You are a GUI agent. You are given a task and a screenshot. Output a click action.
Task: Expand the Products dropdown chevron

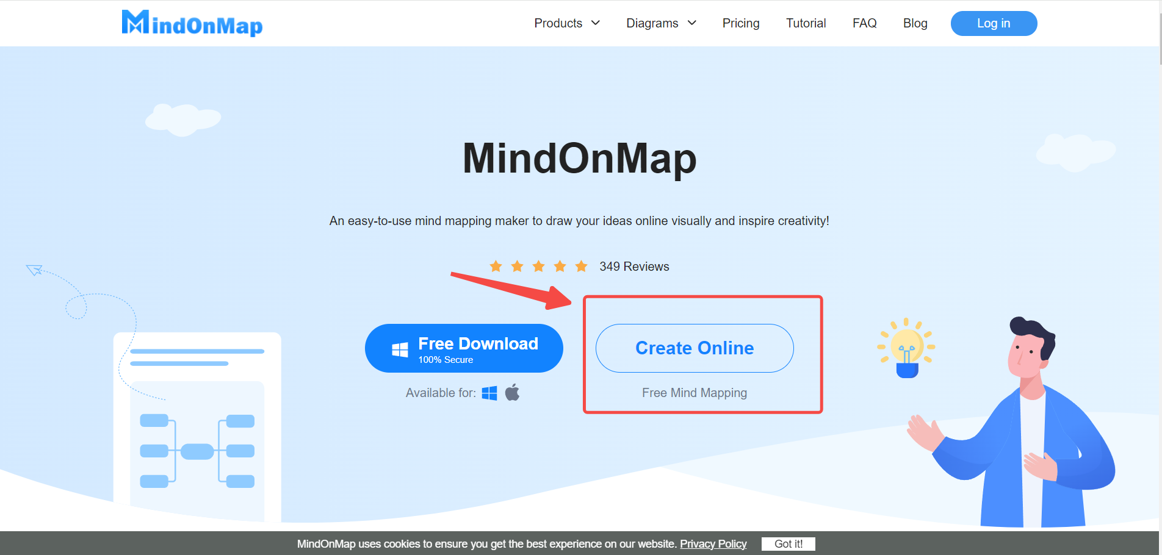click(x=596, y=23)
